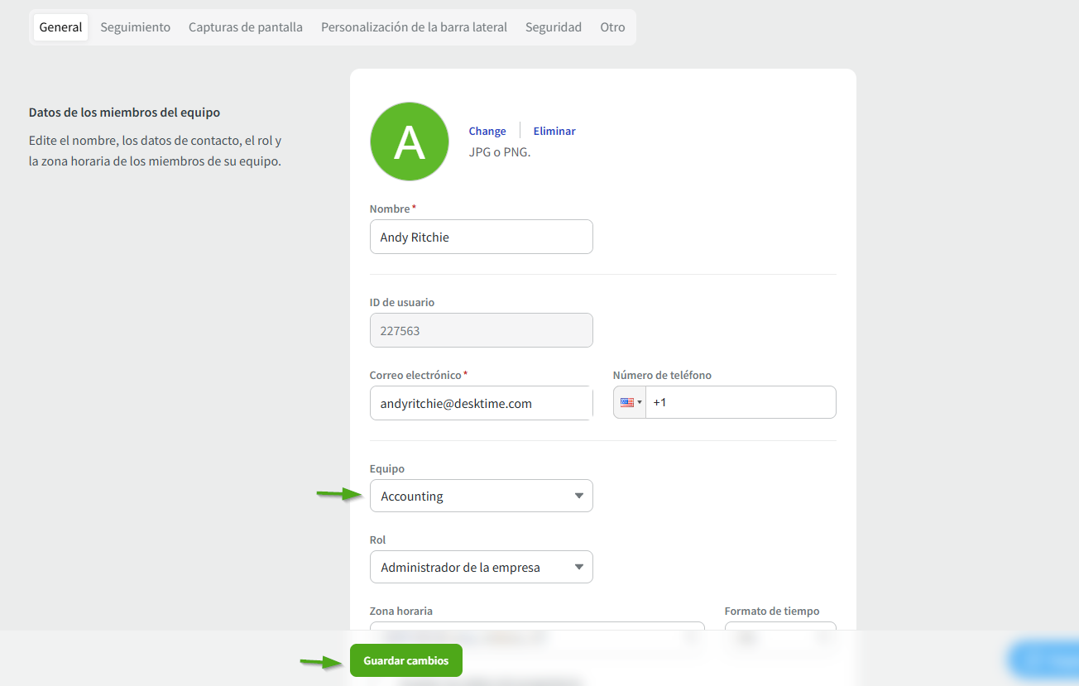Click the green "A" profile avatar
Screen dimensions: 1079x686
[410, 142]
